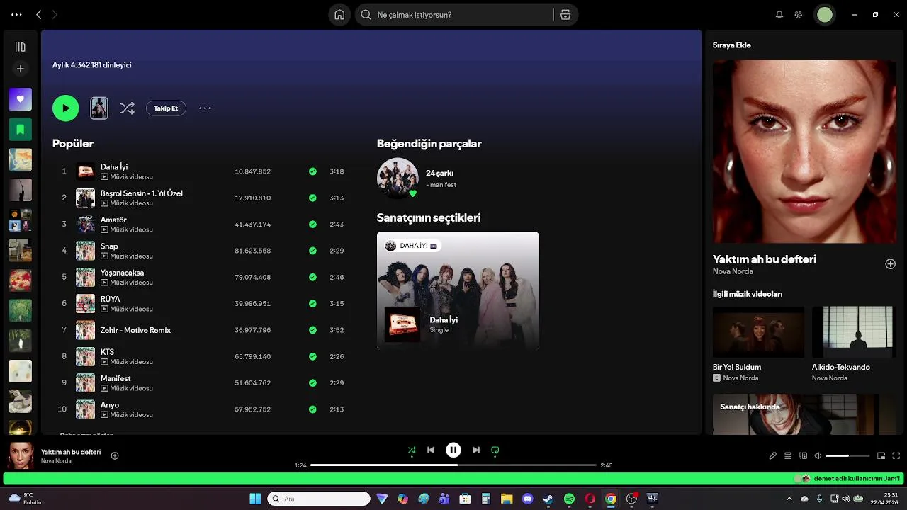
Task: Open artist more options ellipsis
Action: [205, 108]
